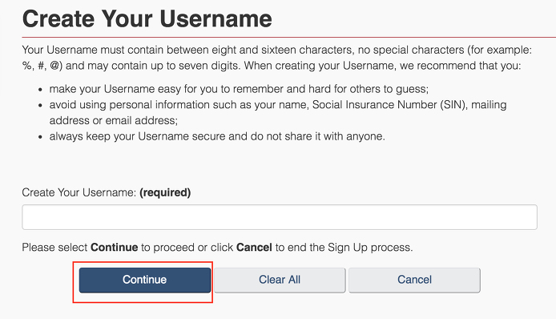556x319 pixels.
Task: Click the highlighted Continue button
Action: point(145,280)
